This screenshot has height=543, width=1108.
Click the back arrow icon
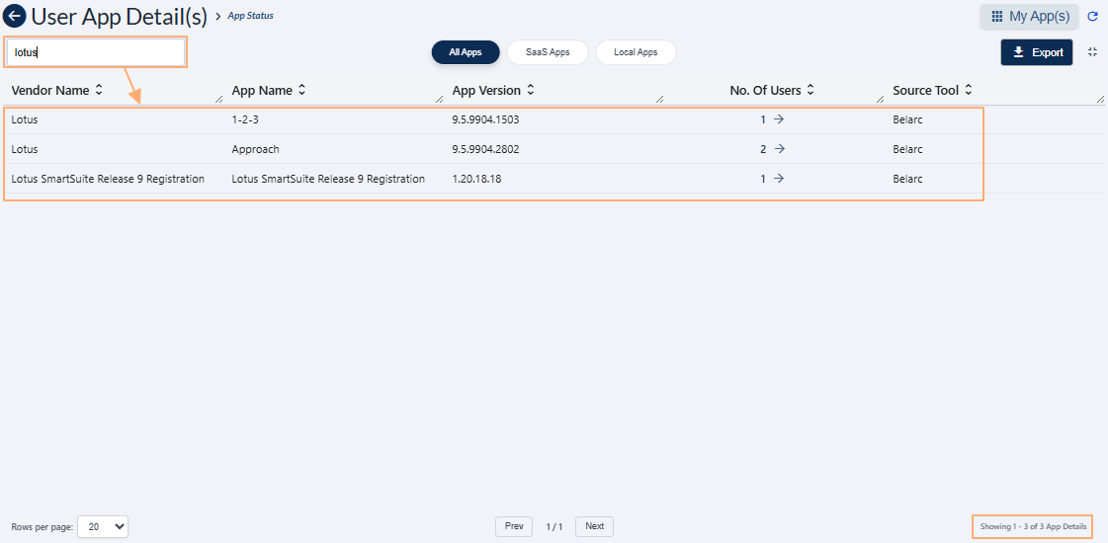point(15,16)
